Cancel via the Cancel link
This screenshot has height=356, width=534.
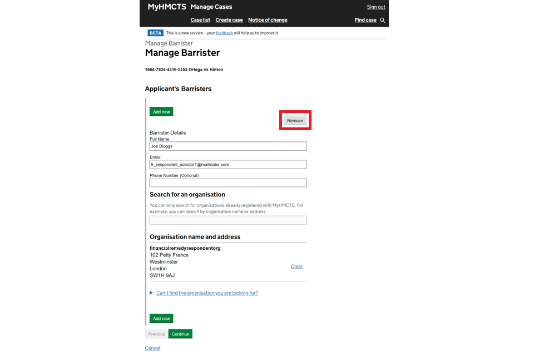[152, 348]
